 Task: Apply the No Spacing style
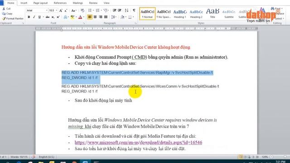164,14
